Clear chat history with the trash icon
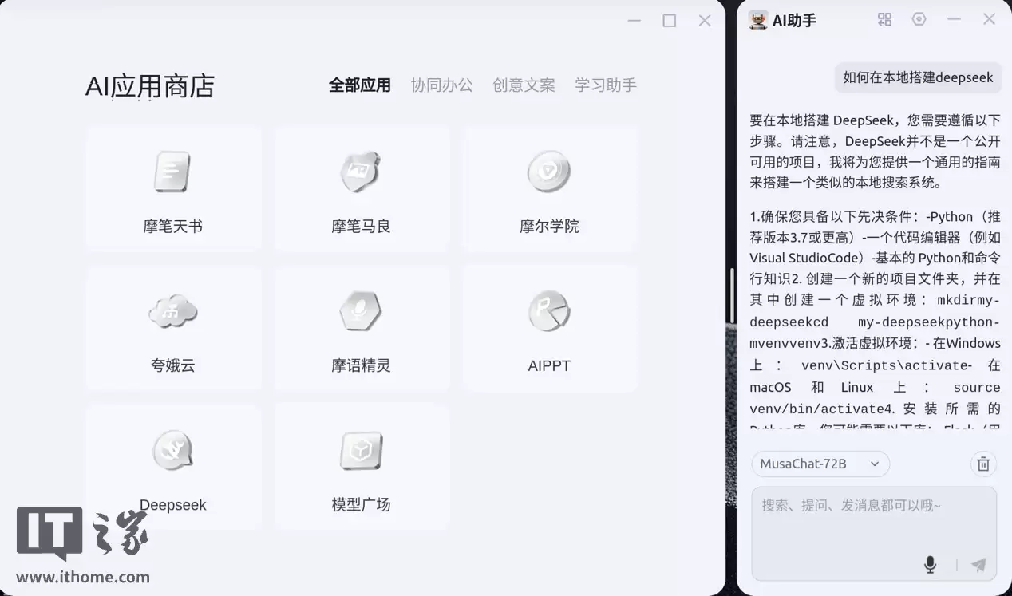Image resolution: width=1012 pixels, height=596 pixels. point(982,464)
